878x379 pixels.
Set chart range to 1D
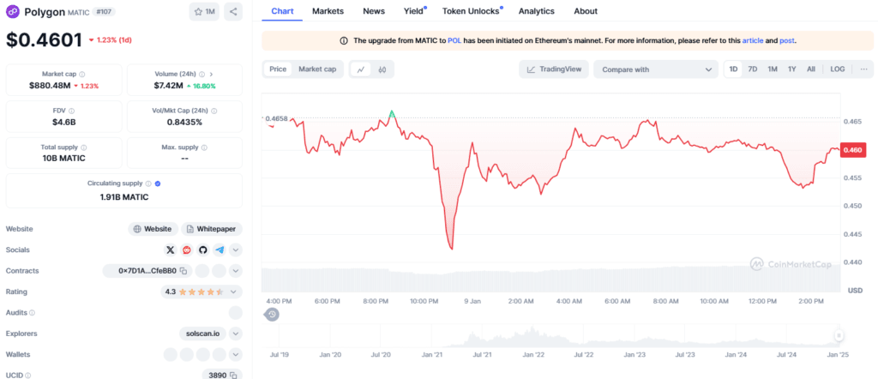733,69
